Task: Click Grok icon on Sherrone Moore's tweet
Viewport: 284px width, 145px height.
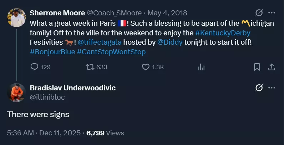Action: point(259,13)
